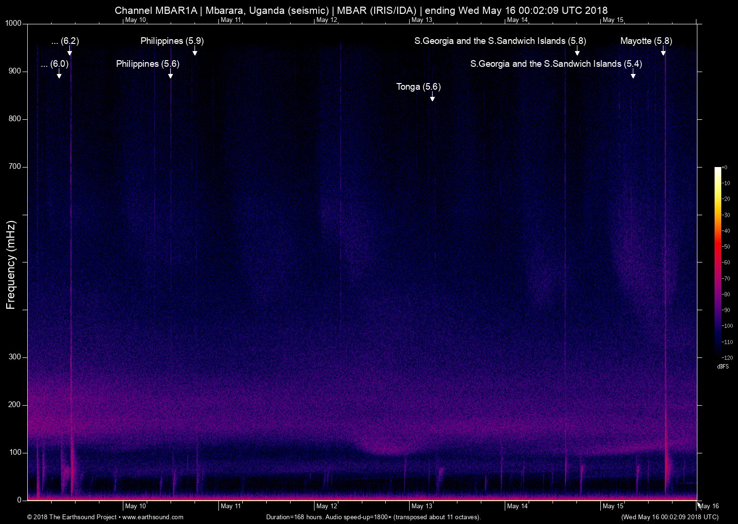Click the Frequency (mHz) axis title
This screenshot has height=524, width=738.
[x=11, y=265]
